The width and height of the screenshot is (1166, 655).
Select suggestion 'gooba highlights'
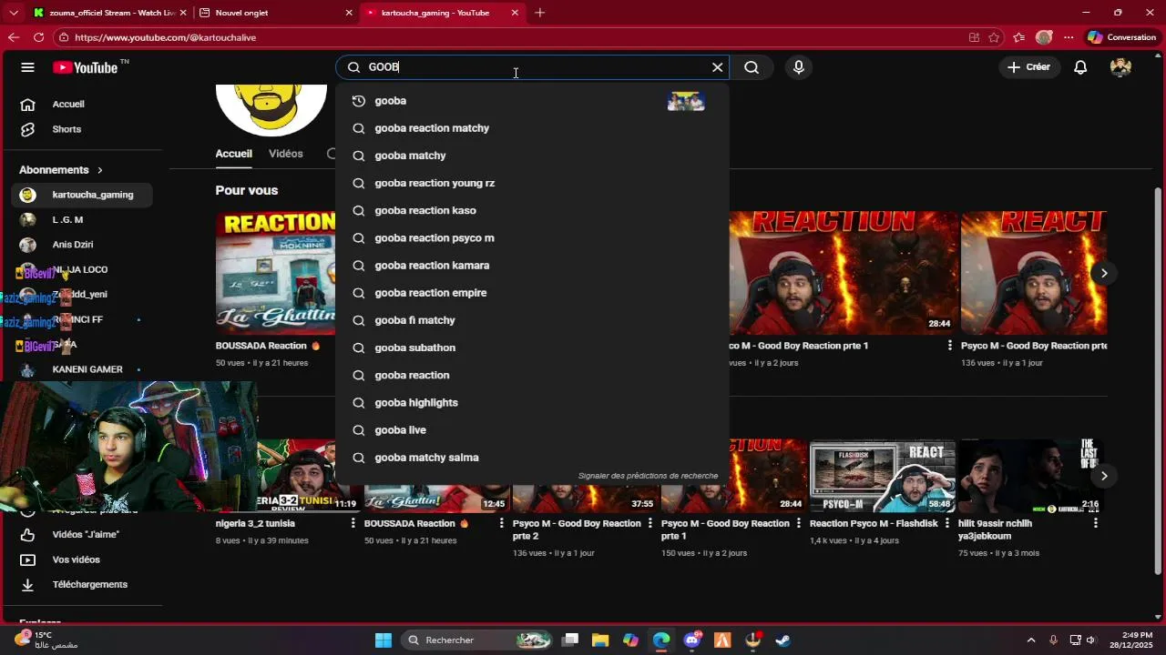pyautogui.click(x=532, y=402)
